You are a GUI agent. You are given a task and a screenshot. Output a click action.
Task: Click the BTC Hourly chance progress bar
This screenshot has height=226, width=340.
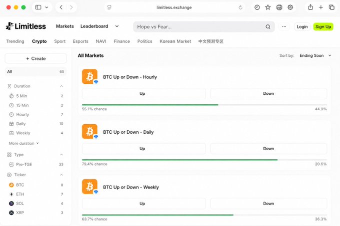(204, 105)
